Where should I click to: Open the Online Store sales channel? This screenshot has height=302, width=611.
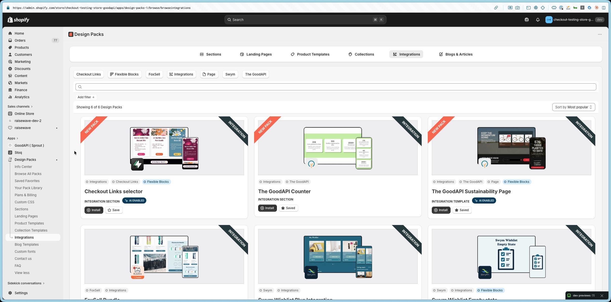click(24, 114)
